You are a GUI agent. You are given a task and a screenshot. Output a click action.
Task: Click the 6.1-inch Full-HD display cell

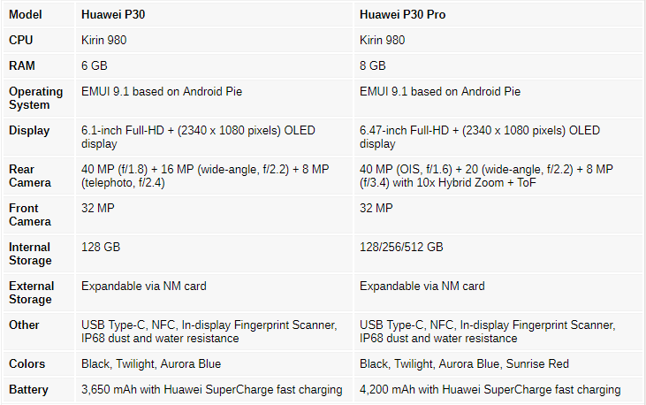point(198,136)
